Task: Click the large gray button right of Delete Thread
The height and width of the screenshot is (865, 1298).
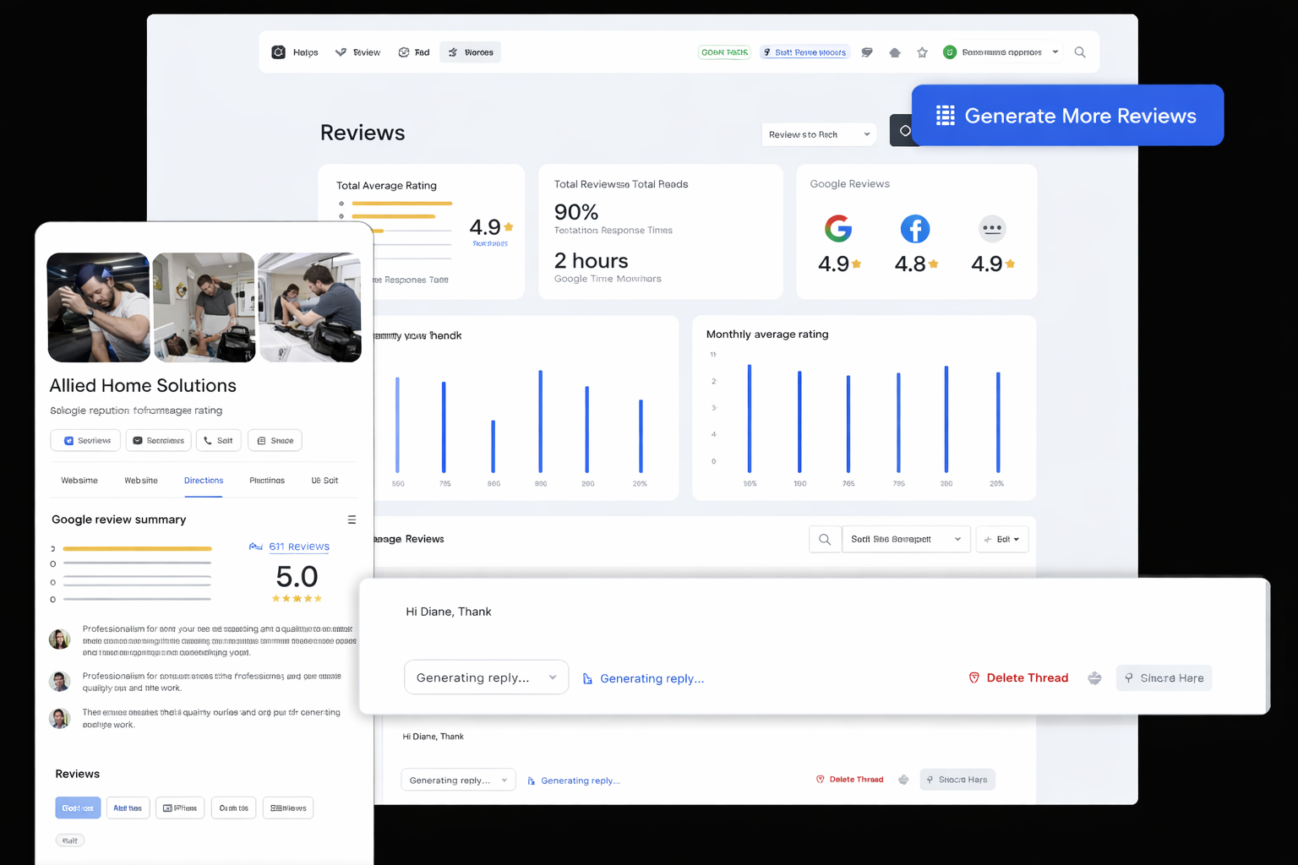Action: tap(1164, 677)
